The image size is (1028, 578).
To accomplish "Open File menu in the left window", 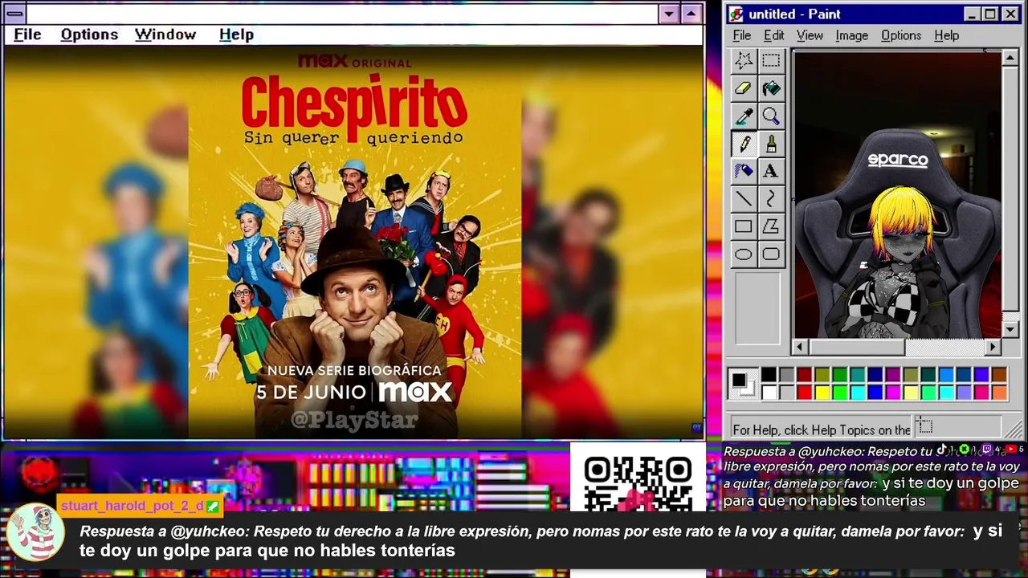I will click(27, 35).
